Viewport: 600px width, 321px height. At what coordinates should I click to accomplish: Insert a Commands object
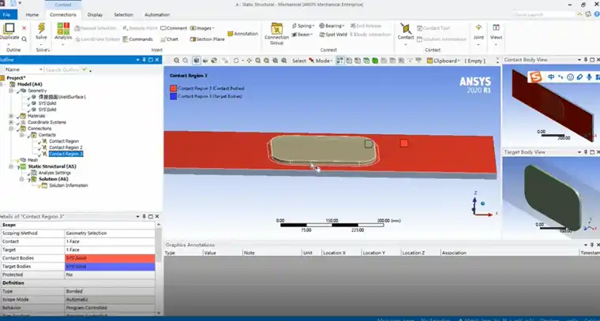pos(137,39)
